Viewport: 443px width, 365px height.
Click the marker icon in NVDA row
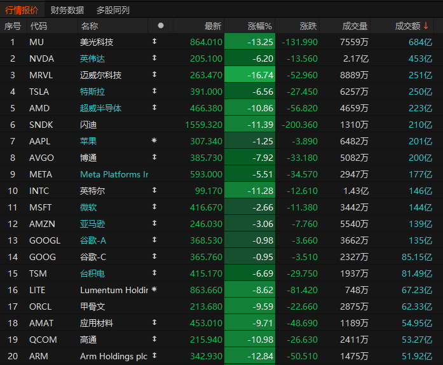154,58
